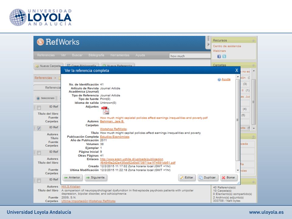Delete the reference with the Borrar button
This screenshot has width=292, height=219.
229,177
